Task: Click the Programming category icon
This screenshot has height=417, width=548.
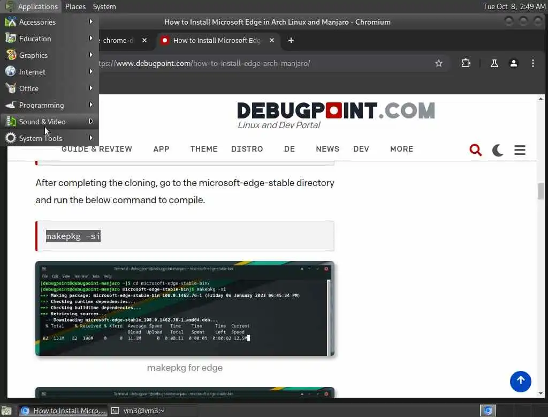Action: pyautogui.click(x=11, y=105)
